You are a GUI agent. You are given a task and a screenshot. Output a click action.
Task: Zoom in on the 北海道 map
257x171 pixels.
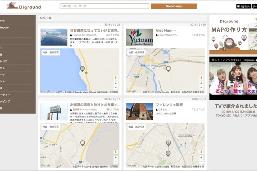point(116,158)
